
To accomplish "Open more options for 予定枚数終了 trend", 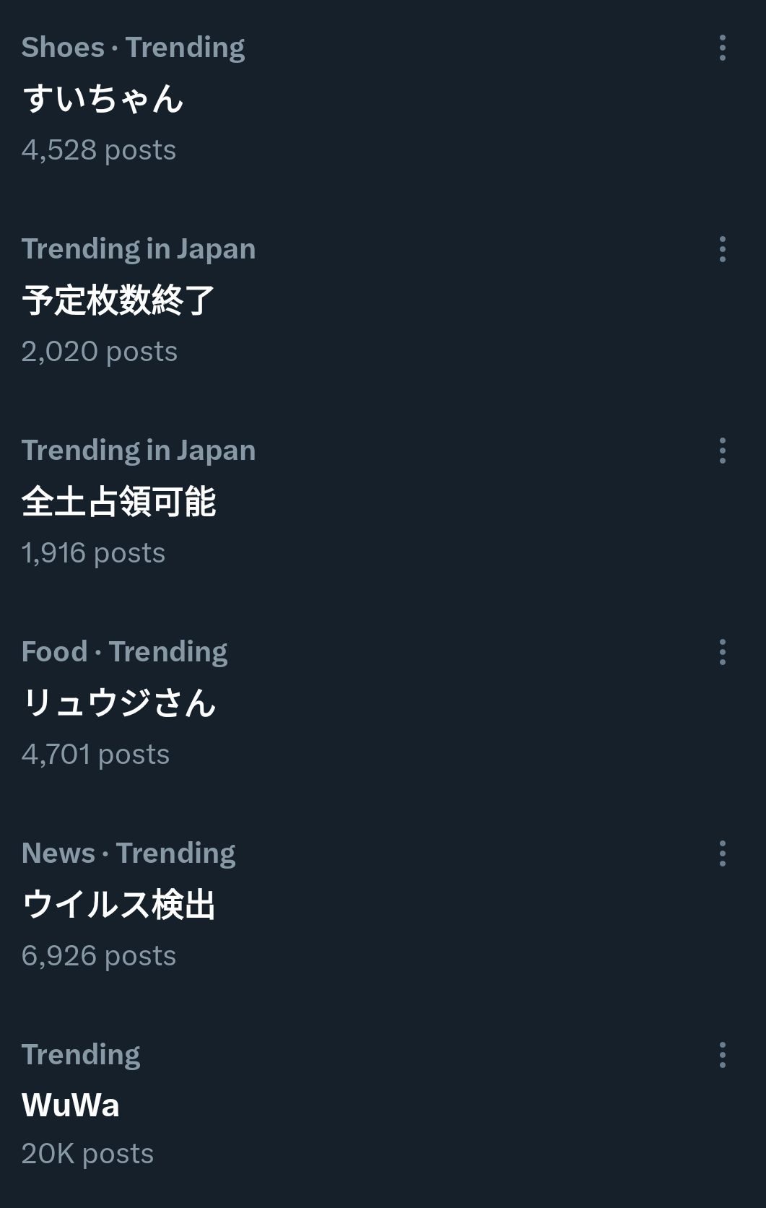I will [722, 249].
